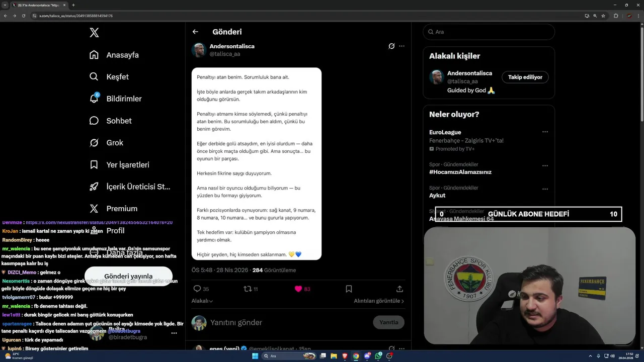Toggle the Takip ediliyor following button
The height and width of the screenshot is (362, 644).
click(x=525, y=77)
